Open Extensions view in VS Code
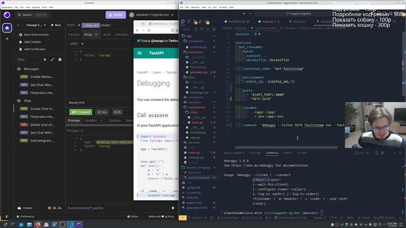 [207, 22]
